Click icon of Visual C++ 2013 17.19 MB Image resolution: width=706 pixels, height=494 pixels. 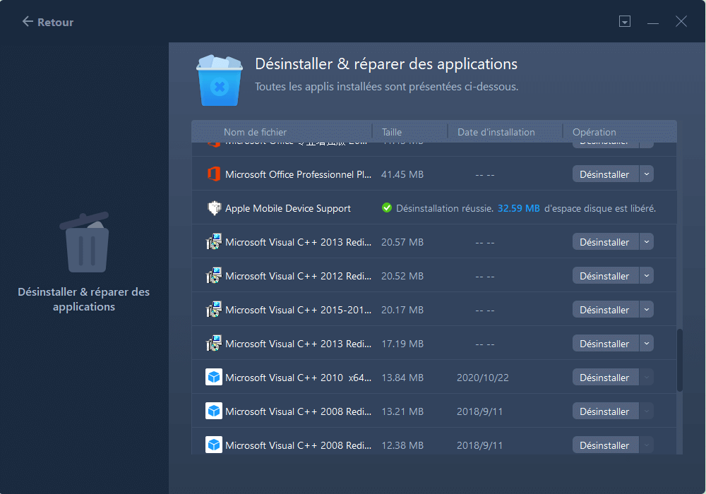[x=213, y=344]
